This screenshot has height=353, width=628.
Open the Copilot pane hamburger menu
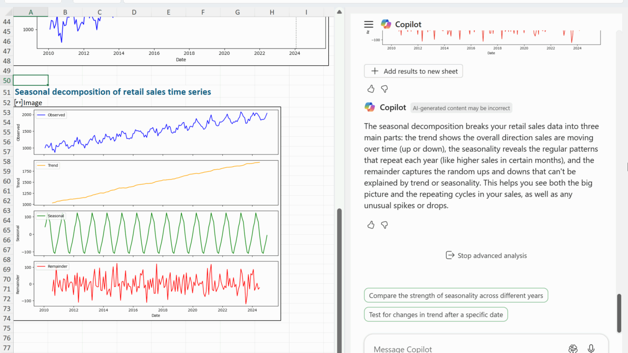pyautogui.click(x=368, y=25)
